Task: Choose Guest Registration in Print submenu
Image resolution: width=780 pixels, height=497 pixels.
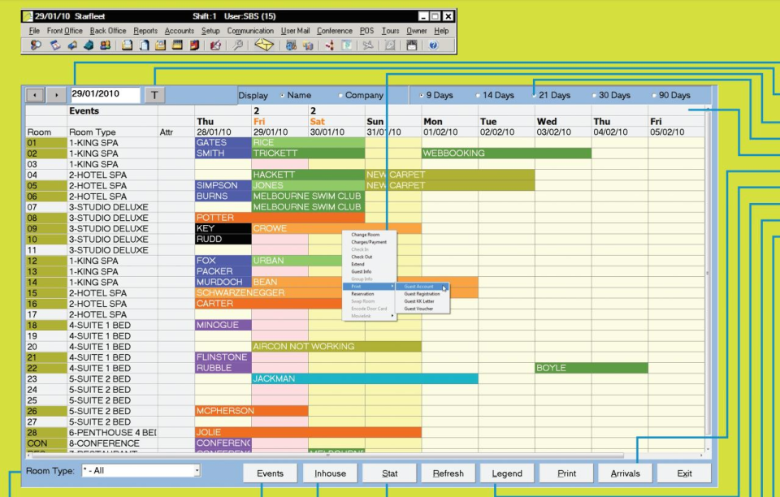Action: coord(422,294)
